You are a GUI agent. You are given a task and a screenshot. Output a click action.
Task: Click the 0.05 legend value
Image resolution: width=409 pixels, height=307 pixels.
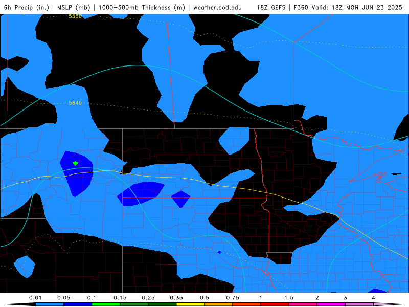pyautogui.click(x=63, y=298)
